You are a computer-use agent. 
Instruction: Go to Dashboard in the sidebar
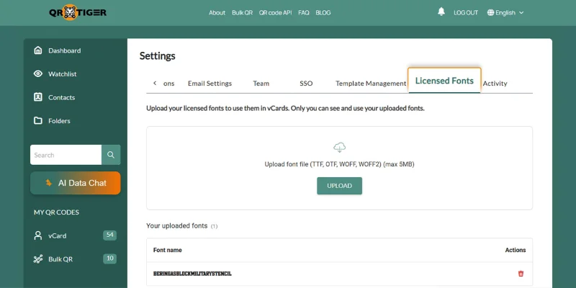pos(64,50)
